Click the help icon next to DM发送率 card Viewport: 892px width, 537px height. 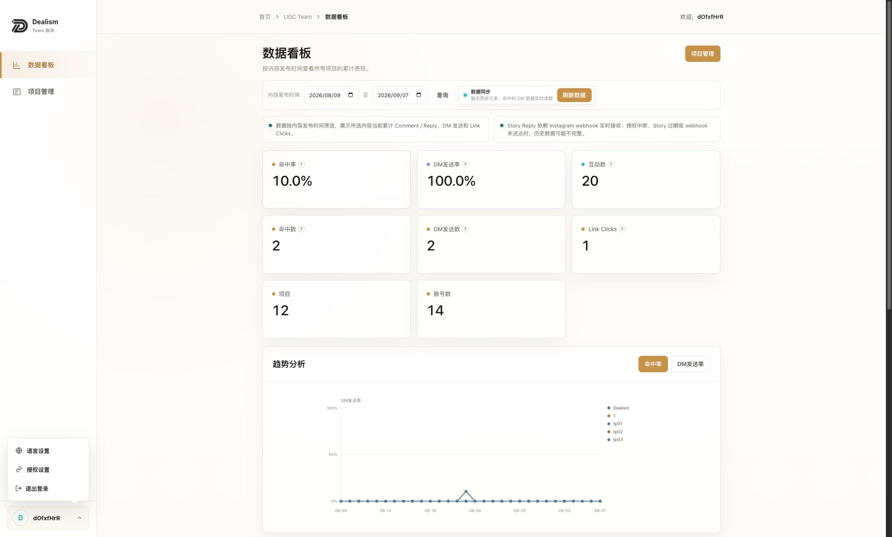(x=465, y=164)
